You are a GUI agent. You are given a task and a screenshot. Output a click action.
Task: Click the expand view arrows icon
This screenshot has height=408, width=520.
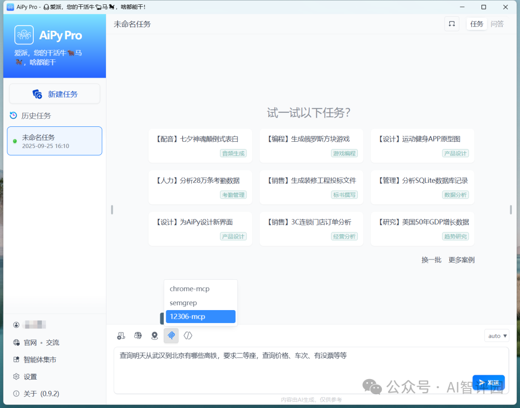(452, 24)
